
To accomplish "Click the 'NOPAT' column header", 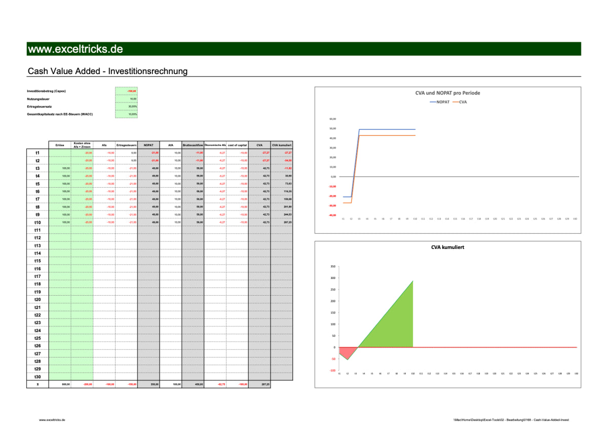I will pos(148,145).
